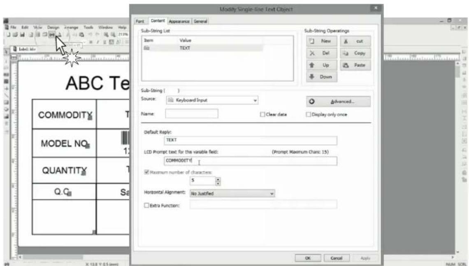Click the Zoom out magnifier toolbar icon
The image size is (469, 266).
point(113,34)
